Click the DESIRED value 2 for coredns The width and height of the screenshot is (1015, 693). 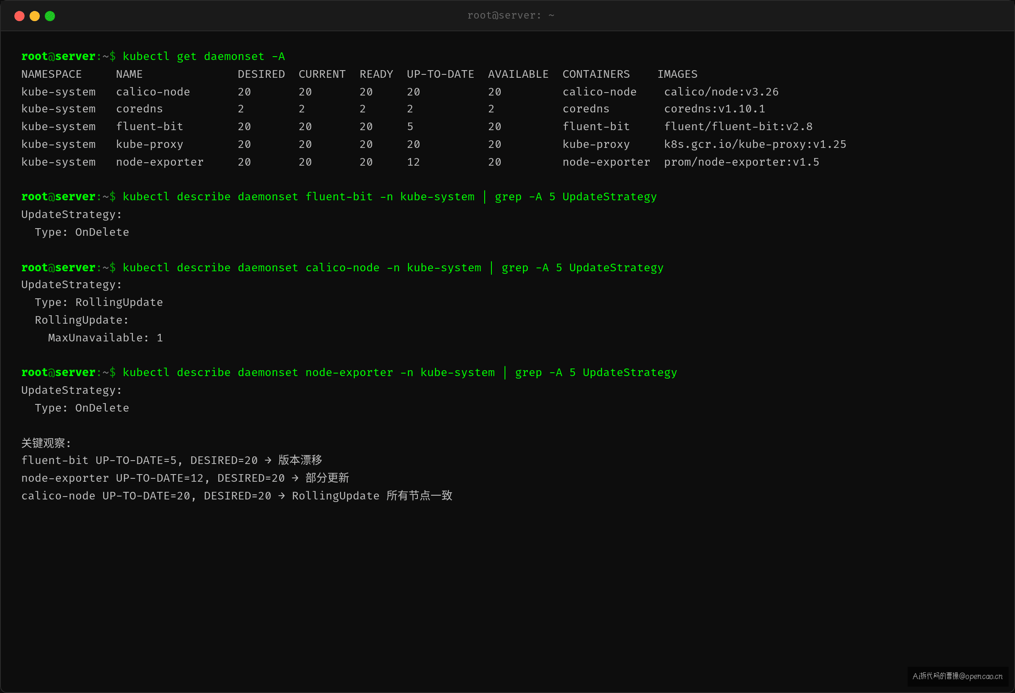241,109
